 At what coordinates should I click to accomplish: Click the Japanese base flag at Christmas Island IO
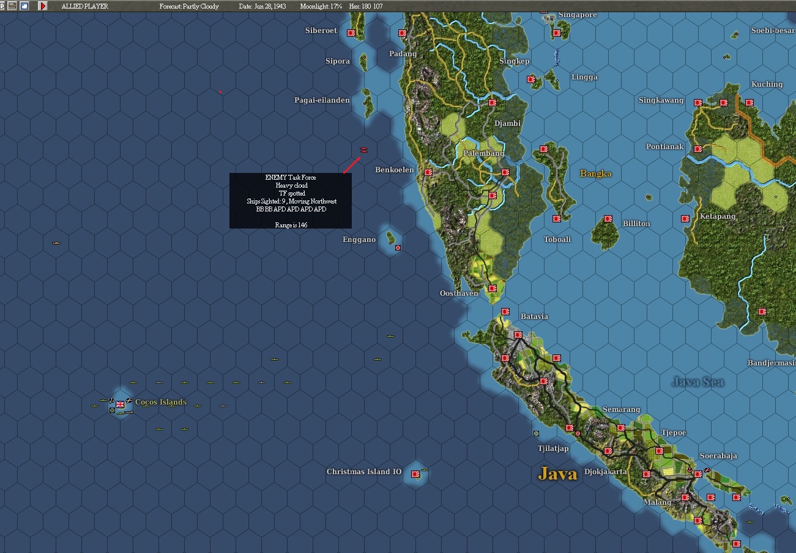pos(415,474)
